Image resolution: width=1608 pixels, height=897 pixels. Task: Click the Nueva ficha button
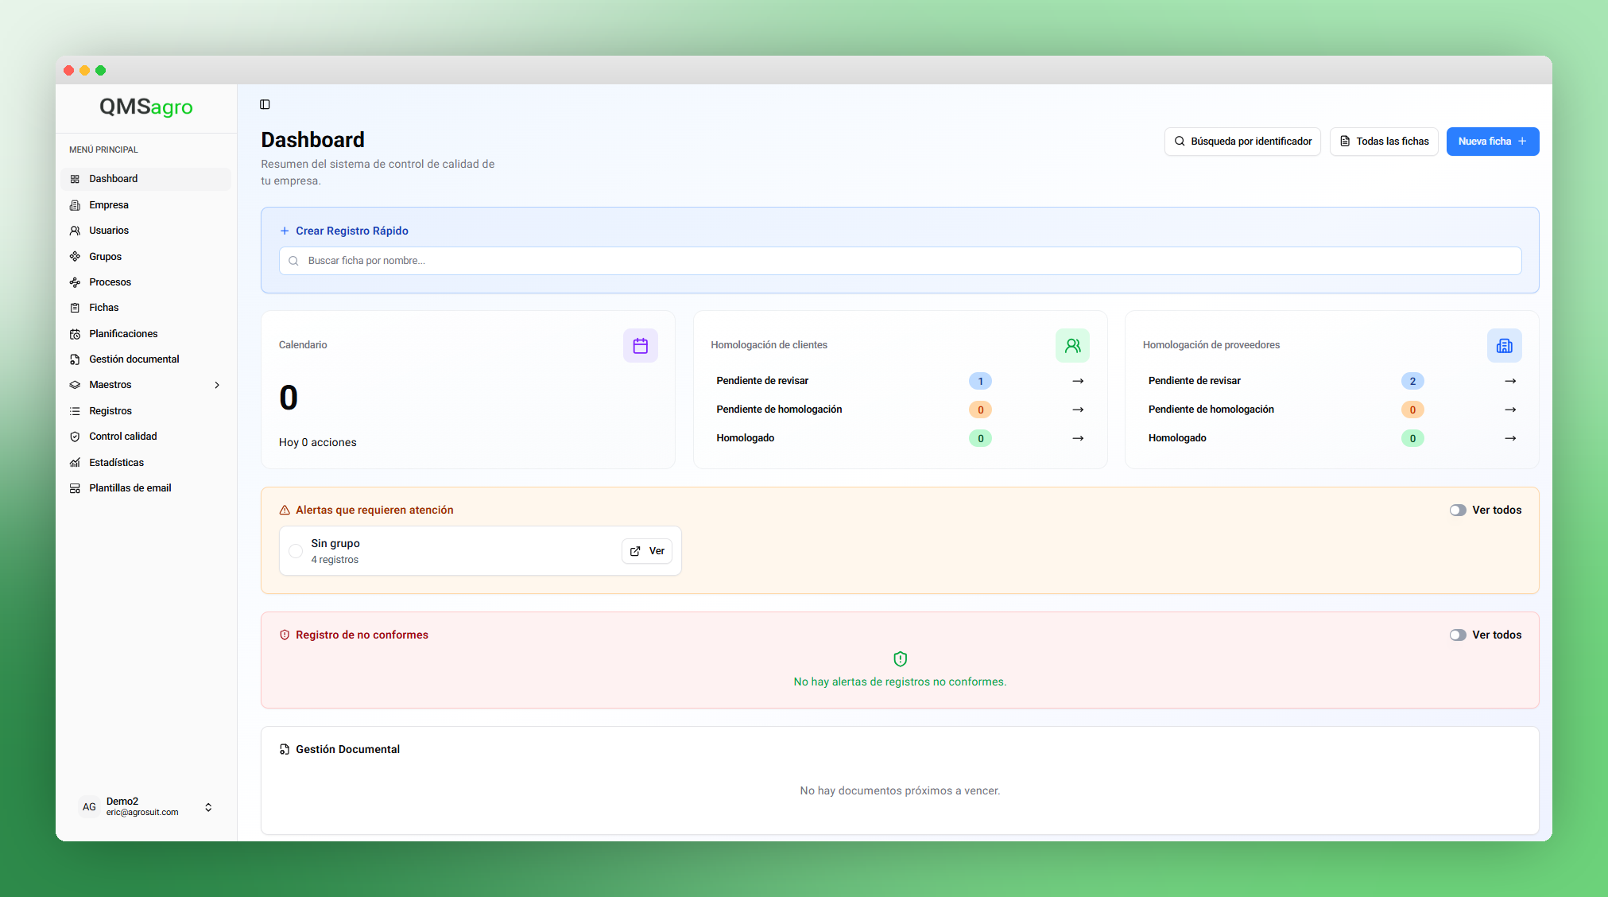[1492, 142]
